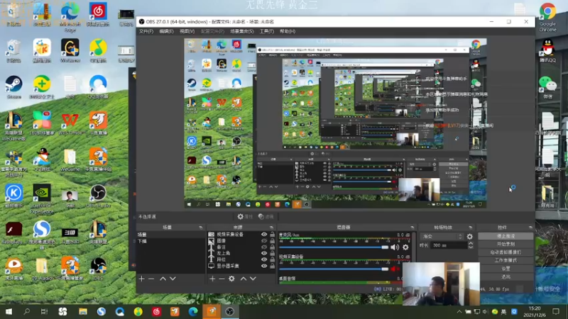The width and height of the screenshot is (568, 319).
Task: Decrease transition duration with down arrow
Action: (471, 247)
